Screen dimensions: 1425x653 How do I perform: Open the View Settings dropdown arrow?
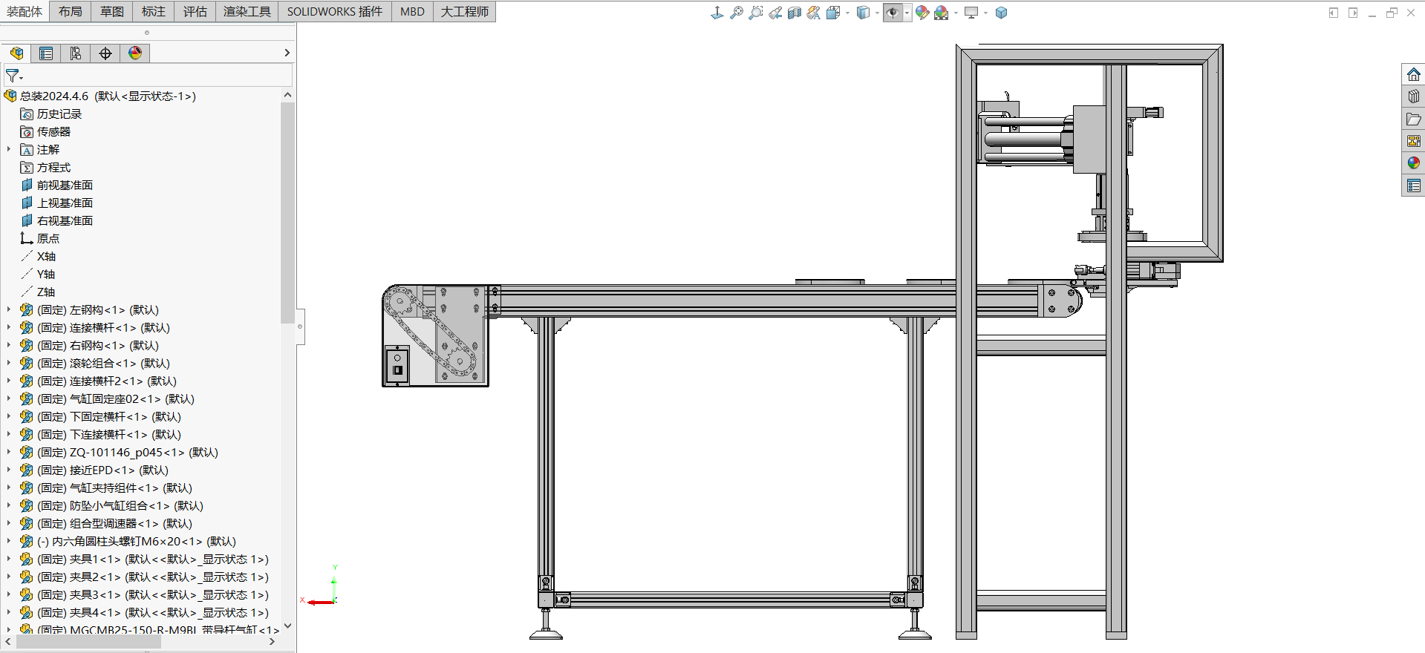pos(985,13)
